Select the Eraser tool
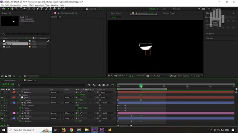238x133 pixels. (54, 9)
